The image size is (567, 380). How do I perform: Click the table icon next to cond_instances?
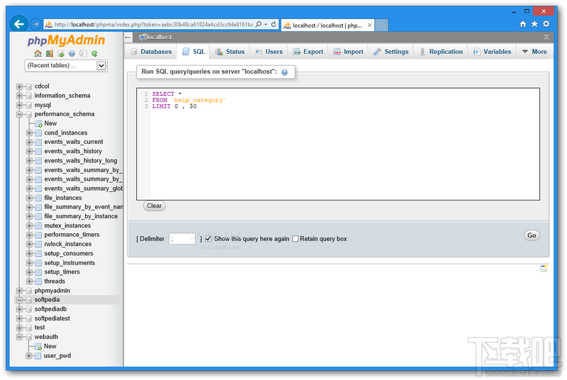pos(38,133)
